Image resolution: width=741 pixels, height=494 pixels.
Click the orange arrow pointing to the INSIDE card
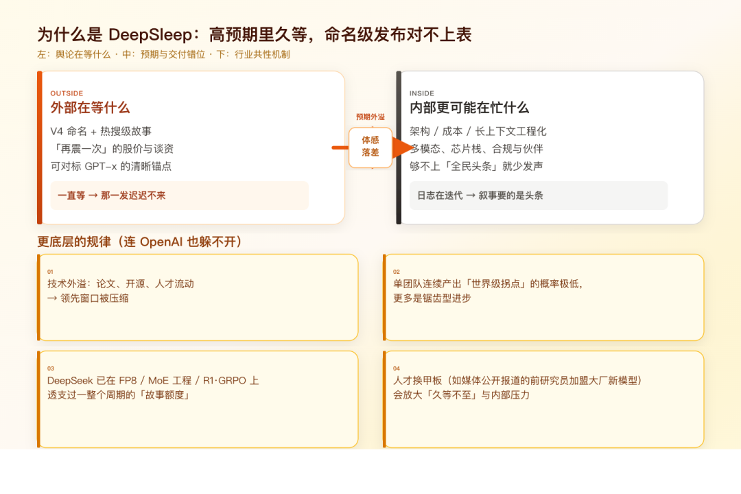(x=402, y=148)
